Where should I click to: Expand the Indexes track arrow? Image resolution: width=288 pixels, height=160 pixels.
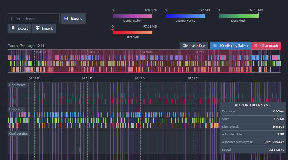click(10, 109)
